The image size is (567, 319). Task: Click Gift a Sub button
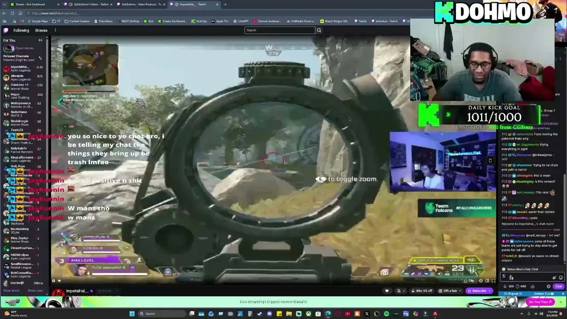pos(450,291)
